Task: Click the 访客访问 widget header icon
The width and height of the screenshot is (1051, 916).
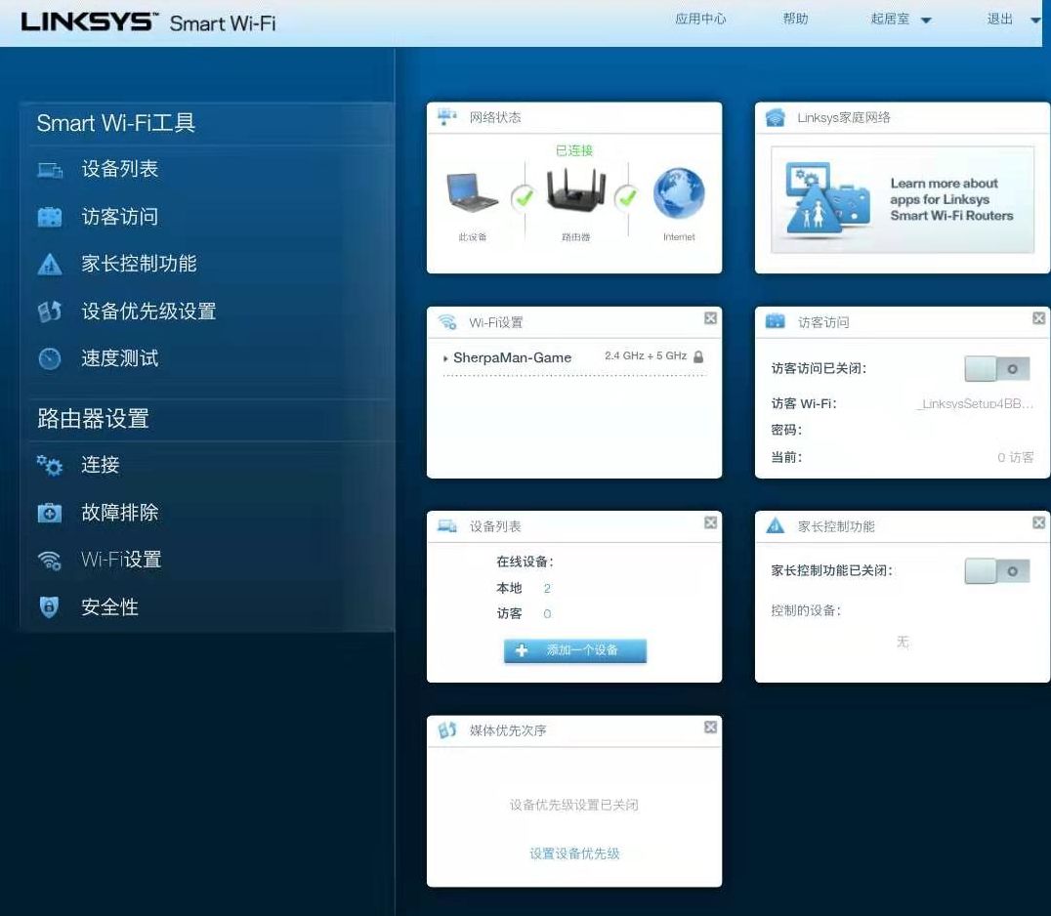Action: (x=776, y=321)
